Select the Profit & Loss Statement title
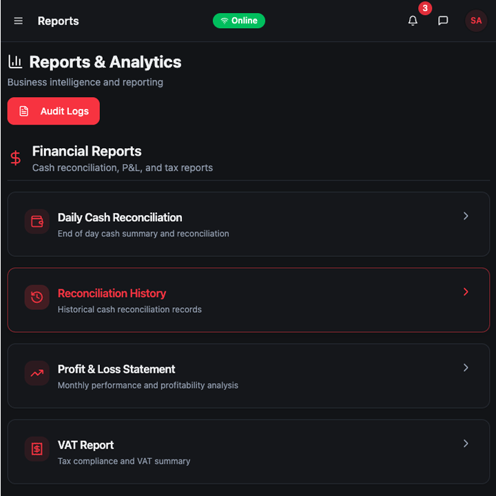 click(116, 369)
